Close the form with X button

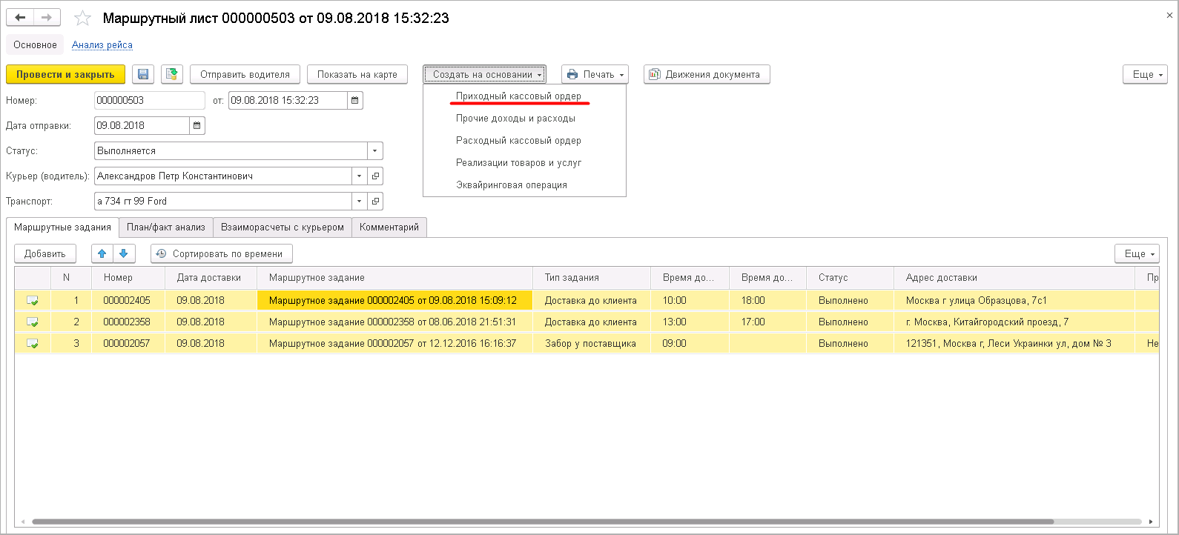[x=1170, y=15]
